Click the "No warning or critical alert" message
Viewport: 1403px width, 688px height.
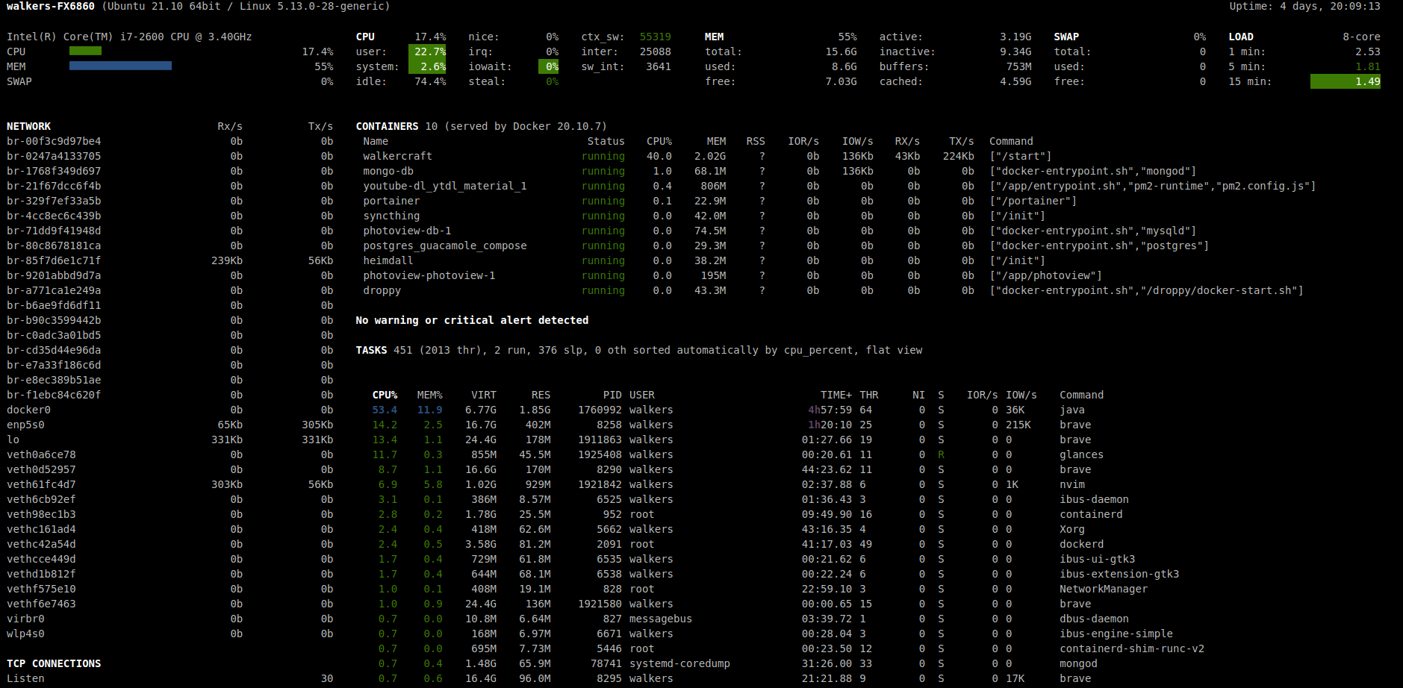pyautogui.click(x=472, y=320)
